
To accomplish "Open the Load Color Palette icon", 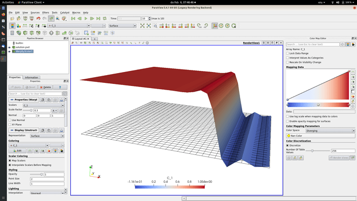I will click(x=64, y=19).
